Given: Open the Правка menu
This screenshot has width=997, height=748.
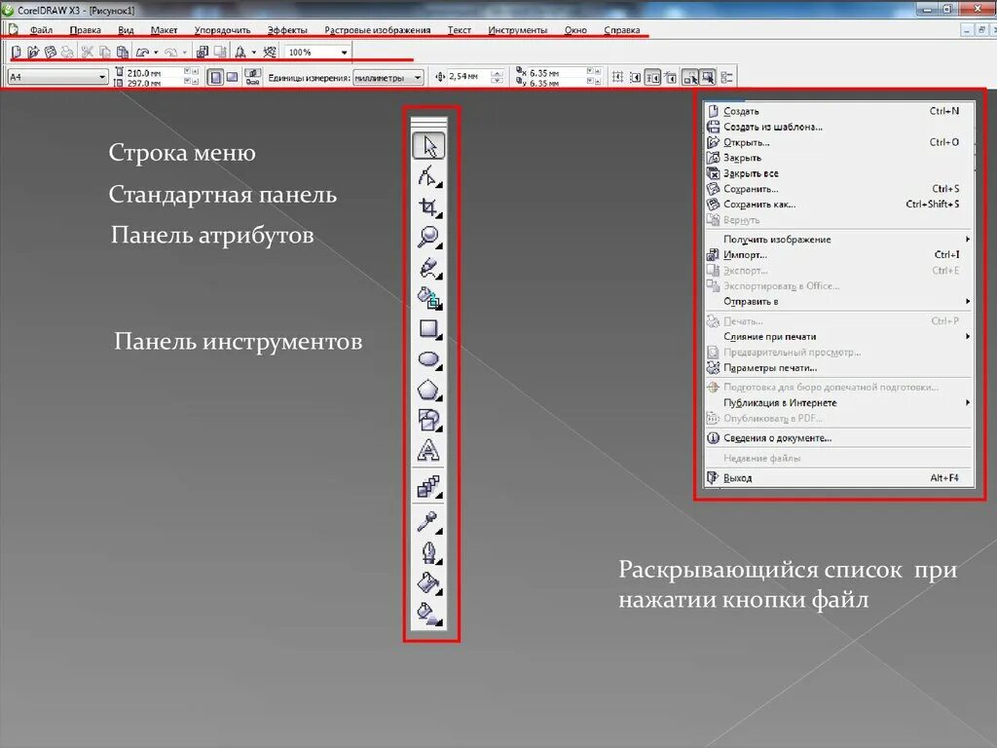Looking at the screenshot, I should 86,30.
